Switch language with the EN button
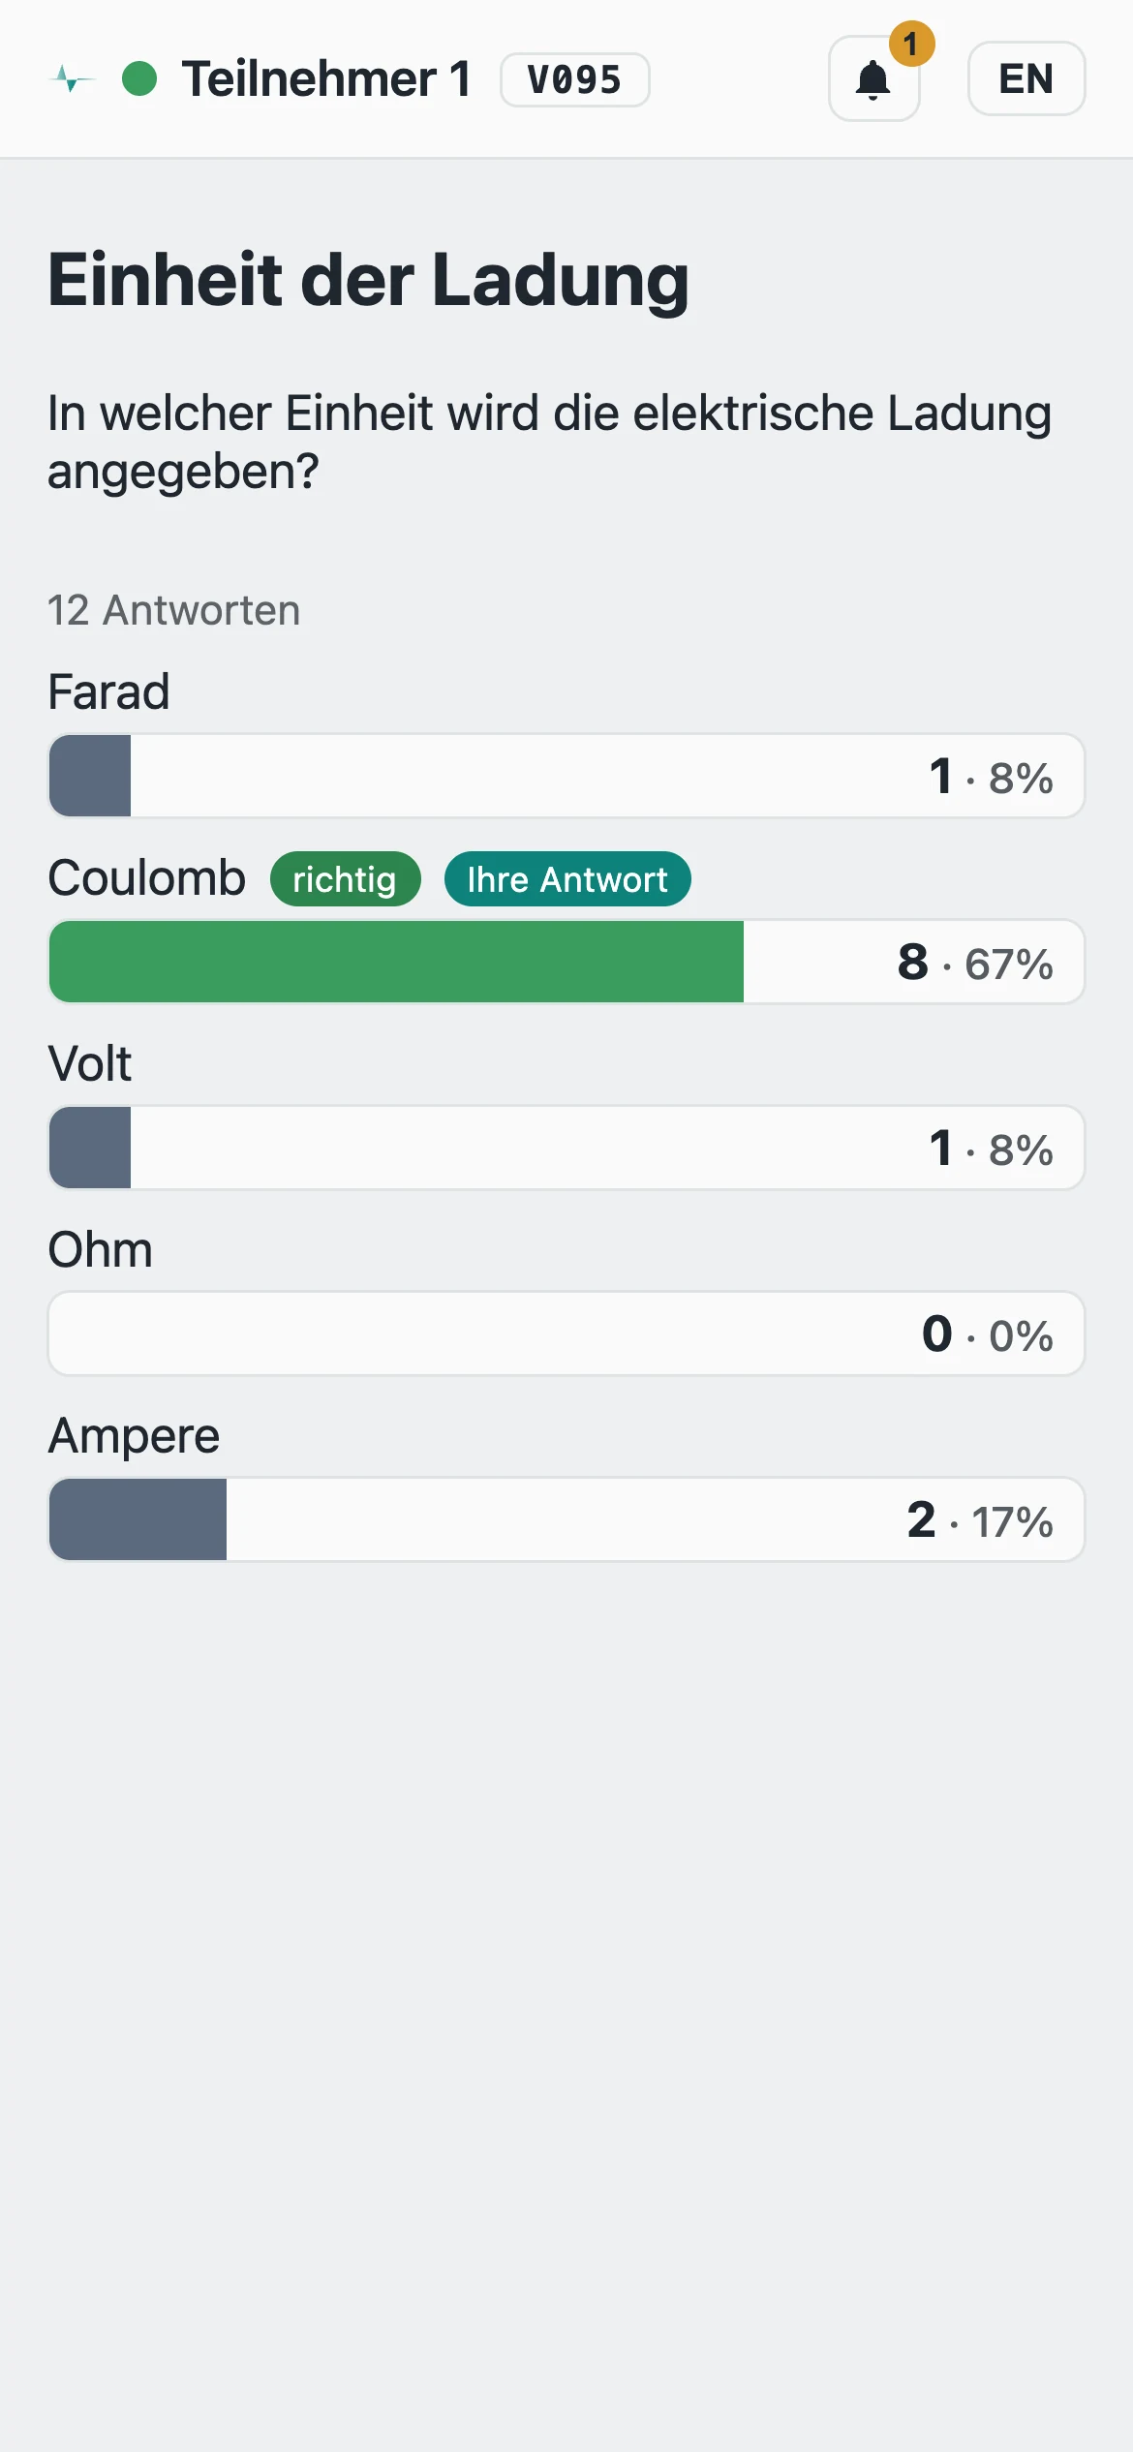This screenshot has height=2452, width=1133. pos(1026,79)
